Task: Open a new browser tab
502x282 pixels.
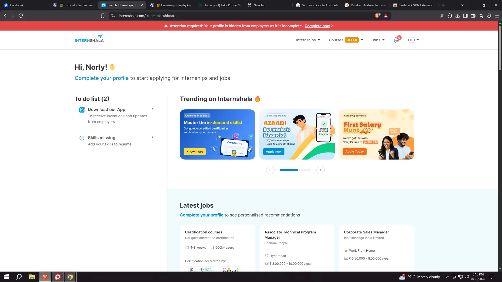Action: coord(443,5)
